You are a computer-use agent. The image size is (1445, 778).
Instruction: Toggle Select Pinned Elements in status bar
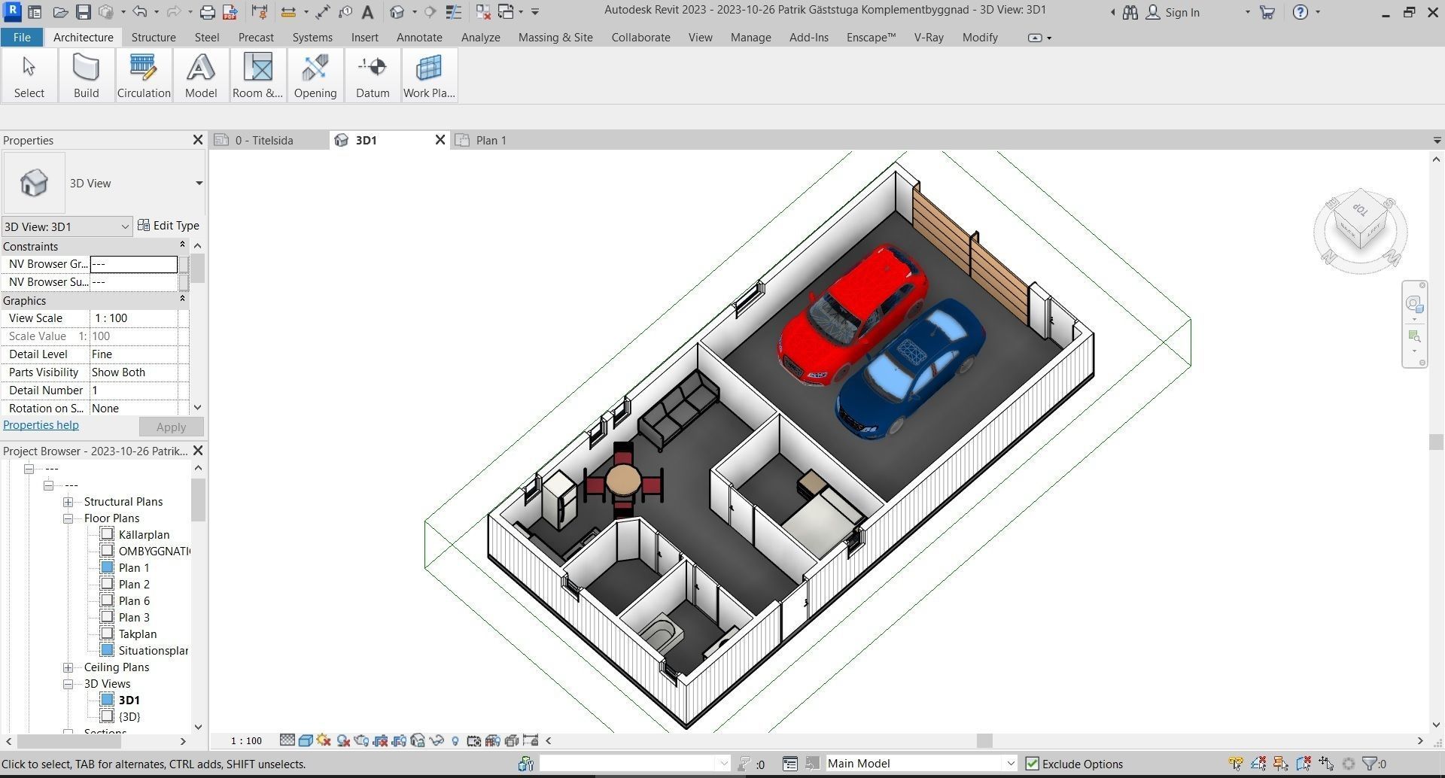click(1280, 764)
